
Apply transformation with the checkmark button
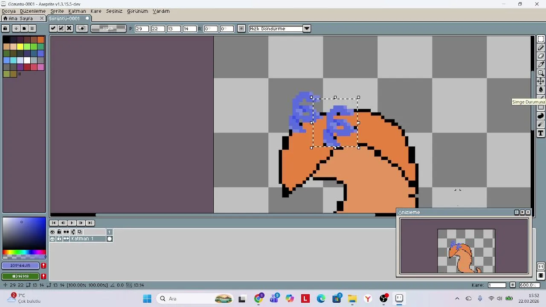coord(53,29)
